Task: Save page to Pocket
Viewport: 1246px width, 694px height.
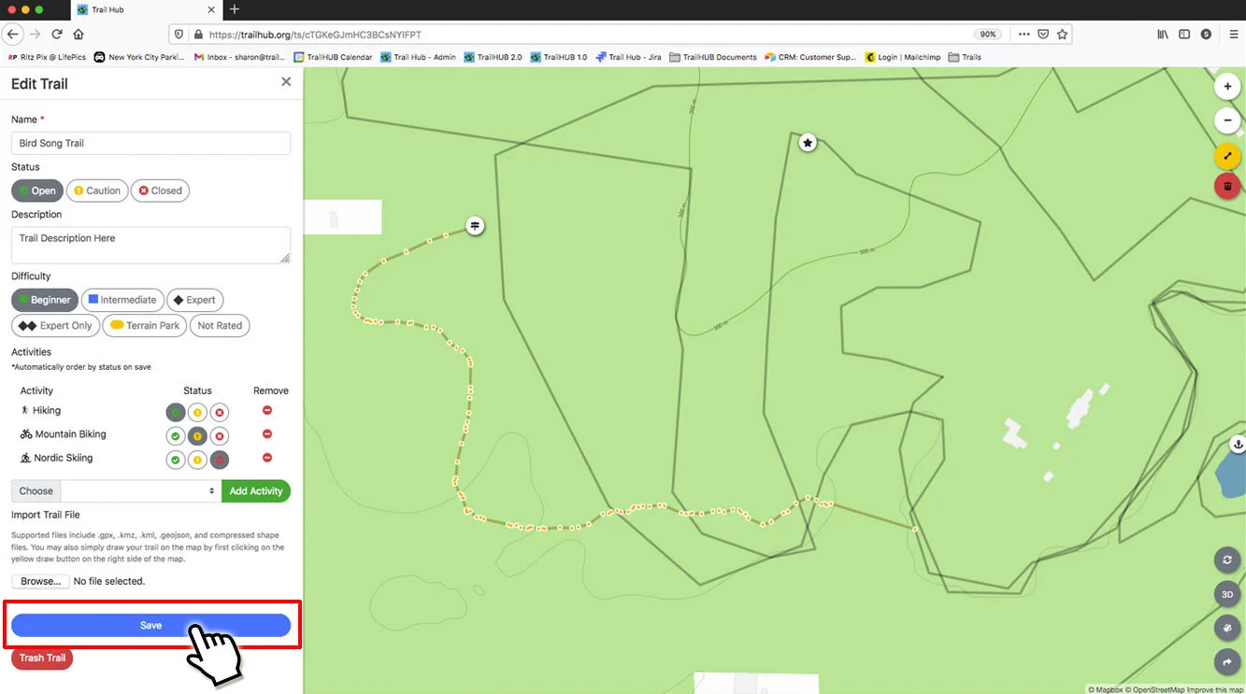Action: (1043, 34)
